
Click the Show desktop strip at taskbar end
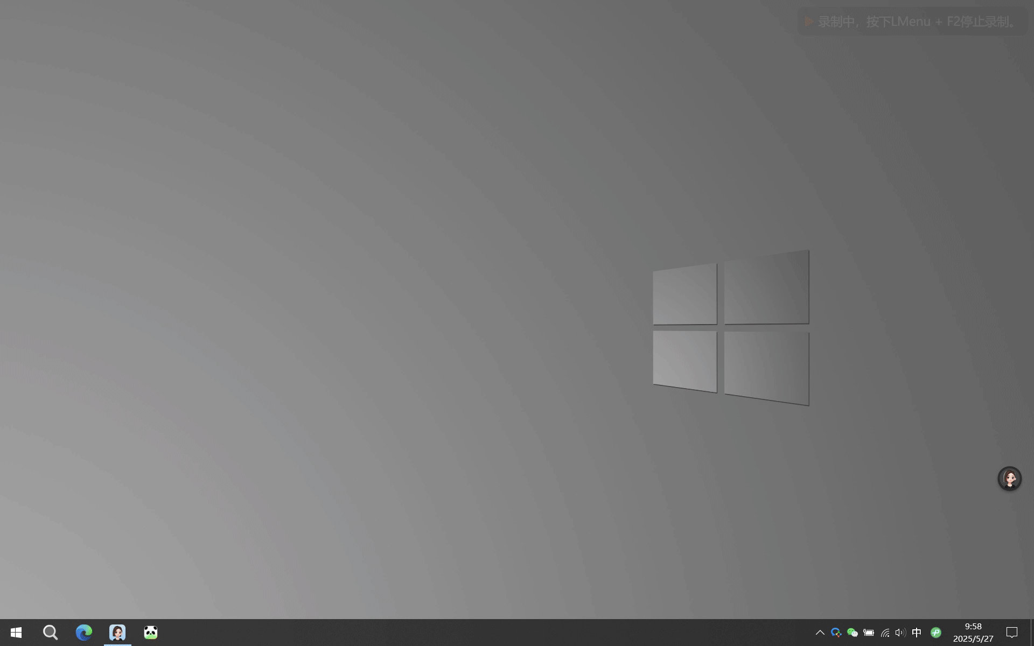coord(1032,633)
